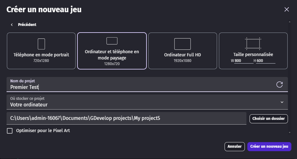
Task: Click the Full HD monitor rectangle icon
Action: pyautogui.click(x=182, y=44)
